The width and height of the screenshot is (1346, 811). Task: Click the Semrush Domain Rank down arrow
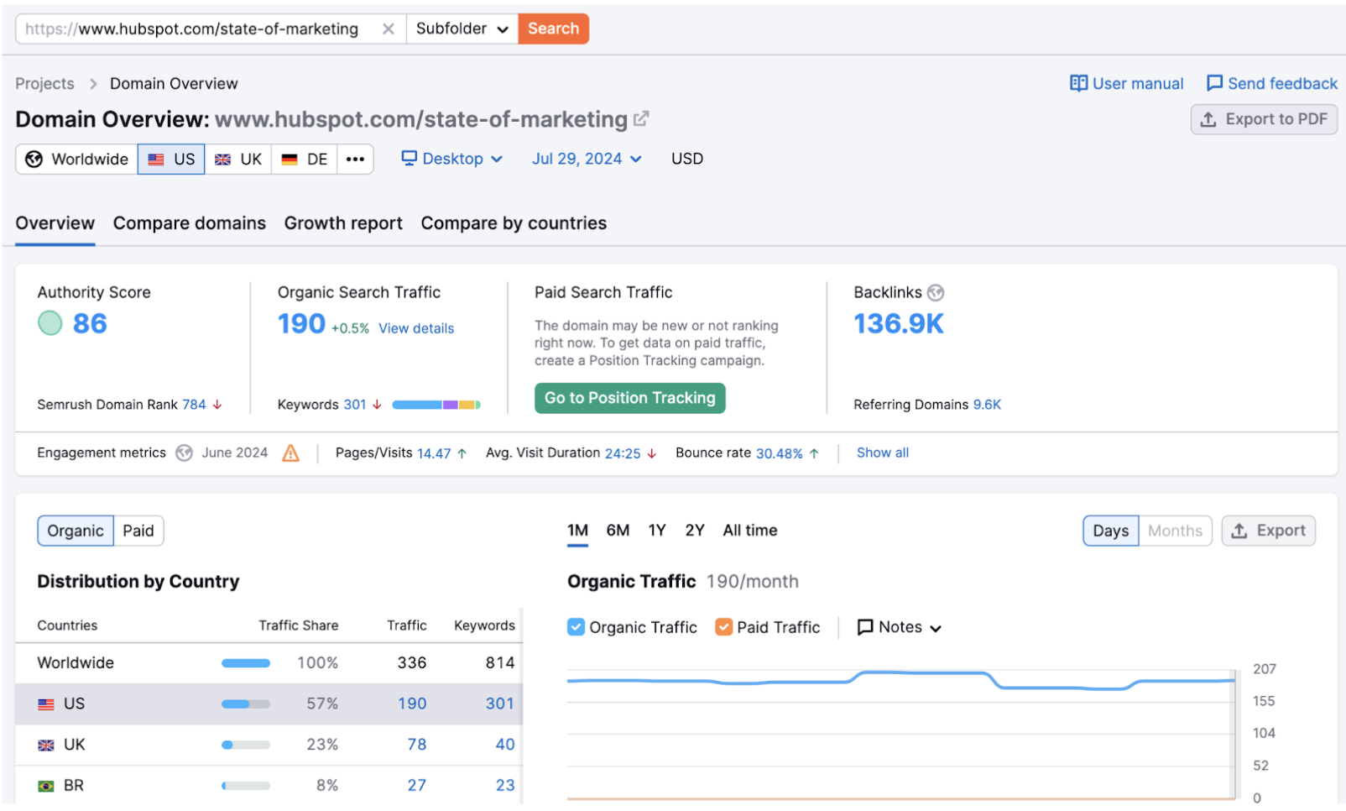[217, 405]
